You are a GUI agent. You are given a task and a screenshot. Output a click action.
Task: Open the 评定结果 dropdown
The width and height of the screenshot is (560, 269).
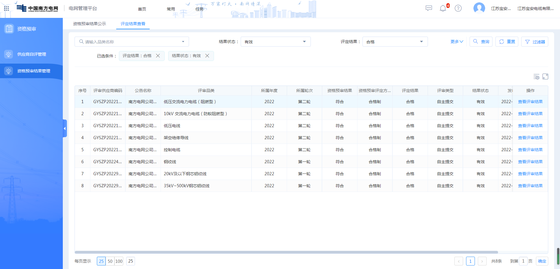pyautogui.click(x=395, y=42)
